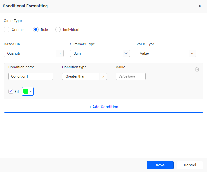The width and height of the screenshot is (207, 172).
Task: Select the Rule color type
Action: pyautogui.click(x=36, y=30)
